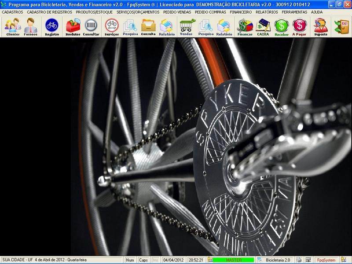Open the Consulta file drawer icon

click(148, 27)
